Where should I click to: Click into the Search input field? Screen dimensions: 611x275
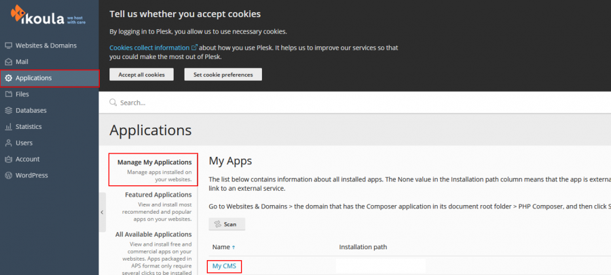pos(339,103)
